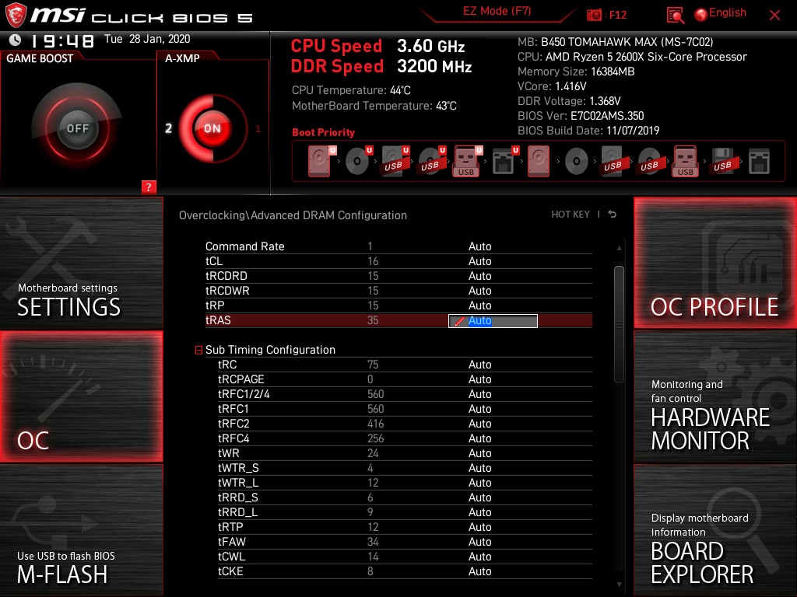The width and height of the screenshot is (797, 597).
Task: Select the tCKE row label
Action: [230, 571]
